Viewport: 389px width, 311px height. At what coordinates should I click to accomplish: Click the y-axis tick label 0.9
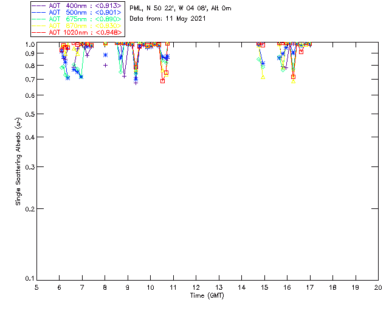click(x=30, y=53)
